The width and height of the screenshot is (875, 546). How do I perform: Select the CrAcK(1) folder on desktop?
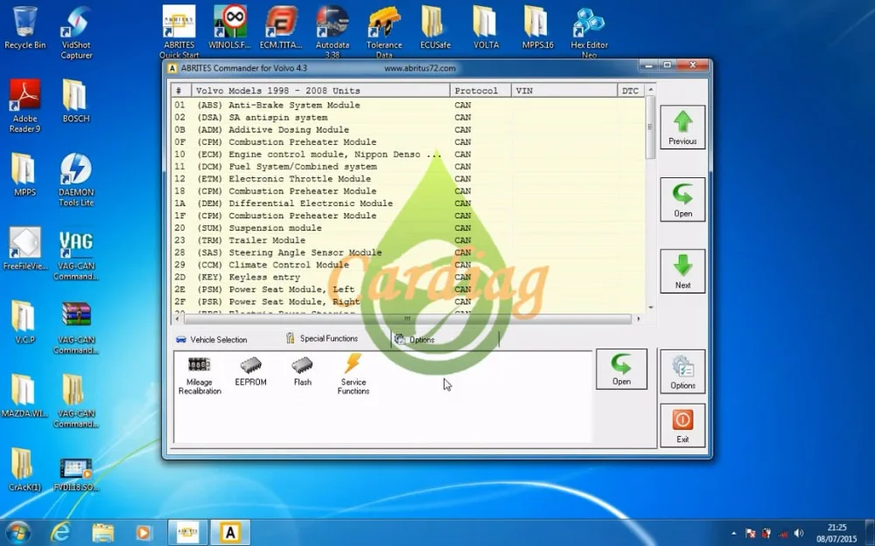point(24,470)
